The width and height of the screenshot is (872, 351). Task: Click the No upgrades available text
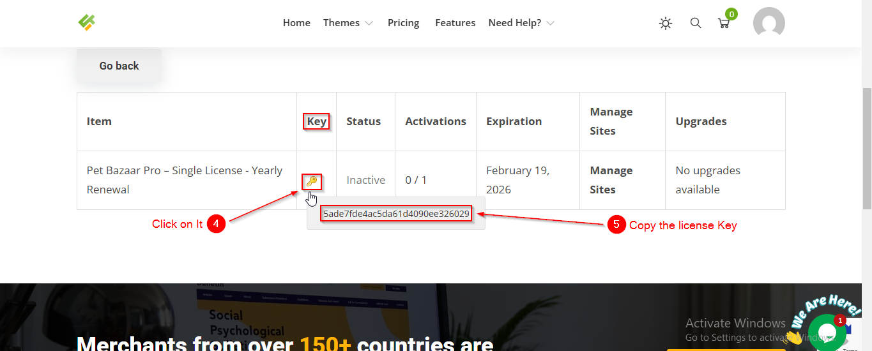coord(708,180)
